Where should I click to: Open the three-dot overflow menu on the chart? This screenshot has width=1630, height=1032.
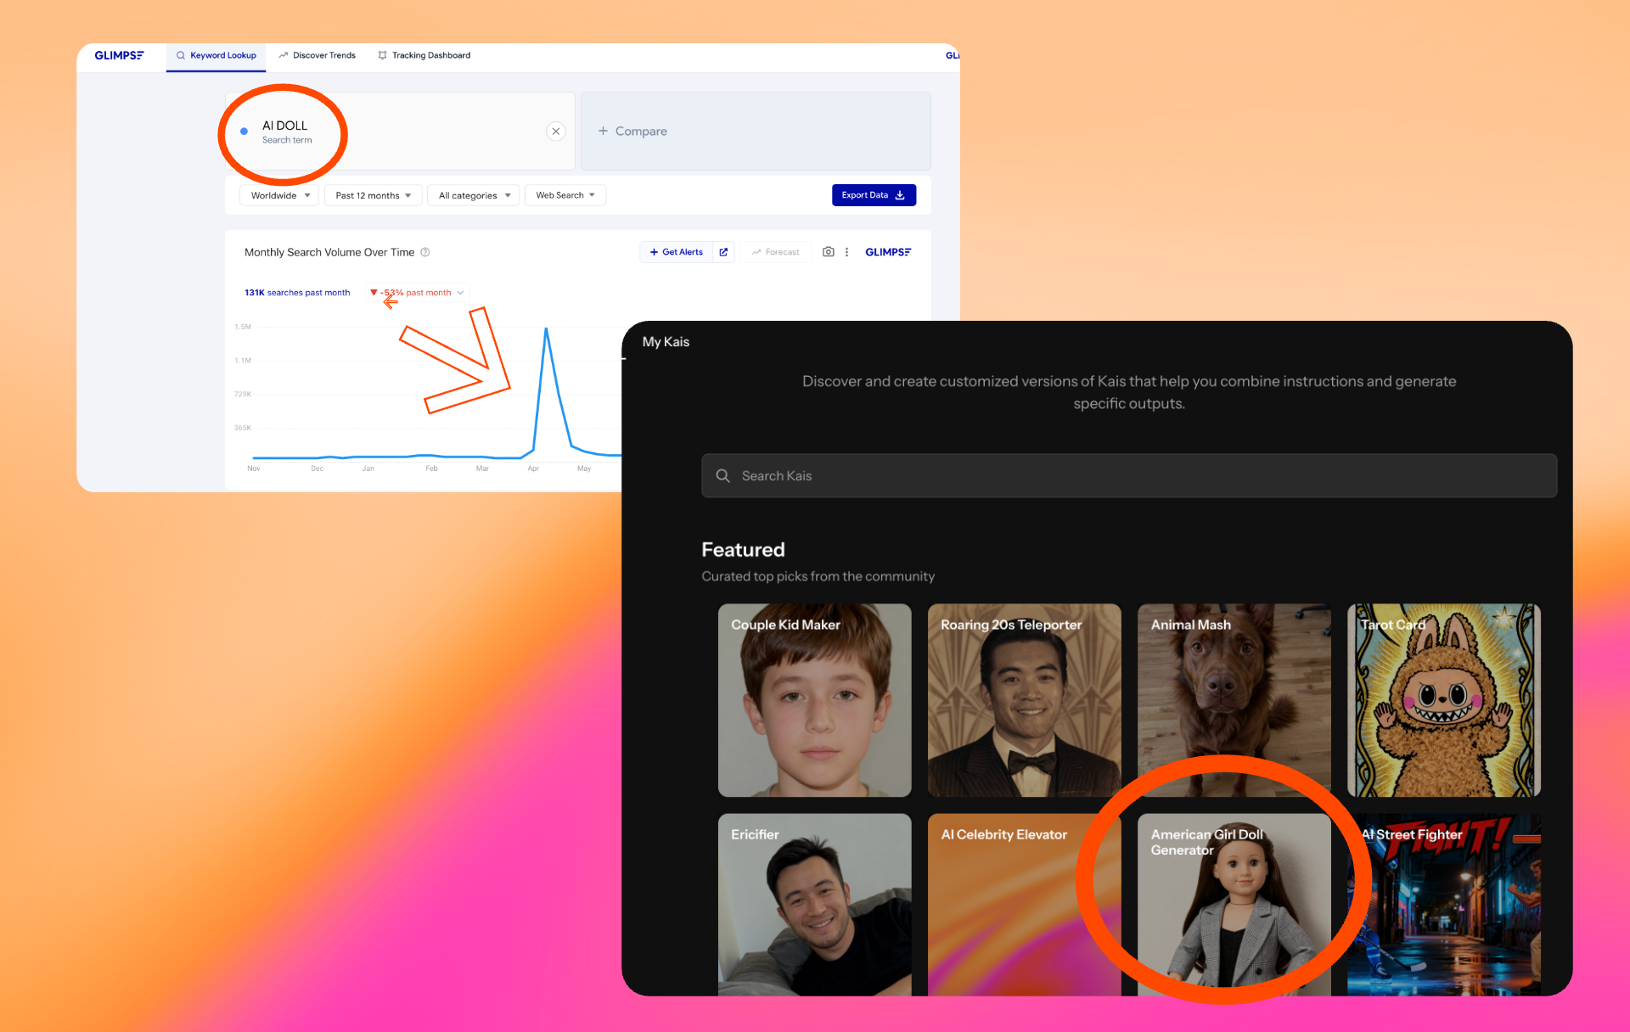[846, 251]
